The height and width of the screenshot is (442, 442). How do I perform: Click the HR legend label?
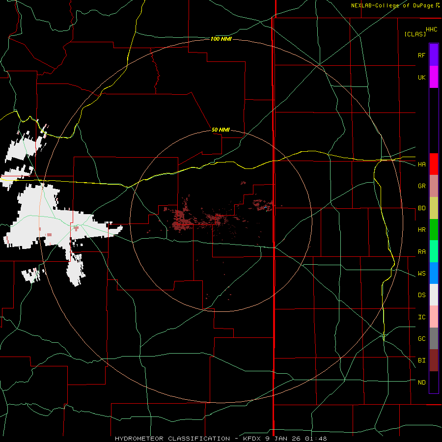pos(421,230)
